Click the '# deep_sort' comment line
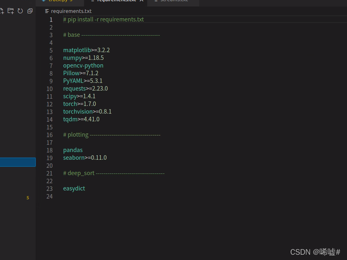This screenshot has height=260, width=347. pos(114,173)
